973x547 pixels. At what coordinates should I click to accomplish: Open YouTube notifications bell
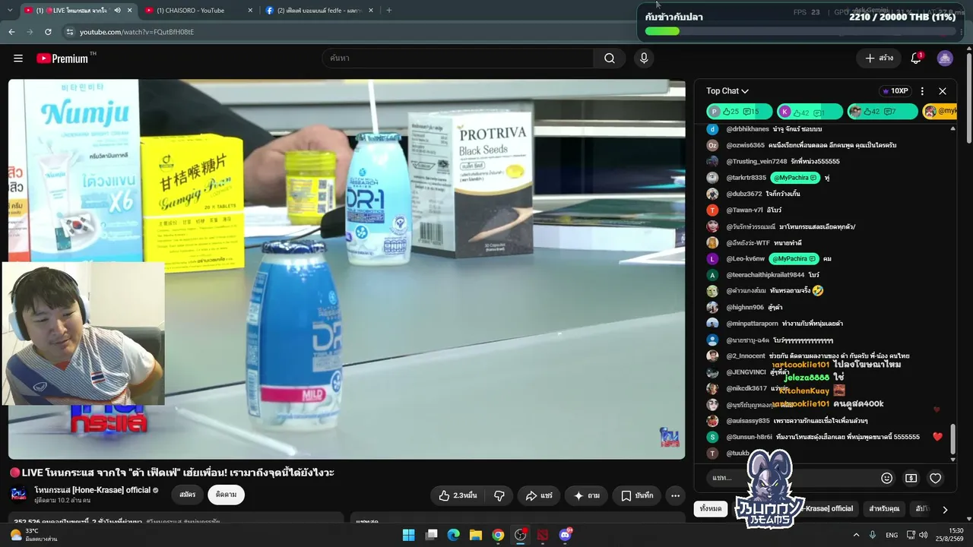tap(916, 58)
